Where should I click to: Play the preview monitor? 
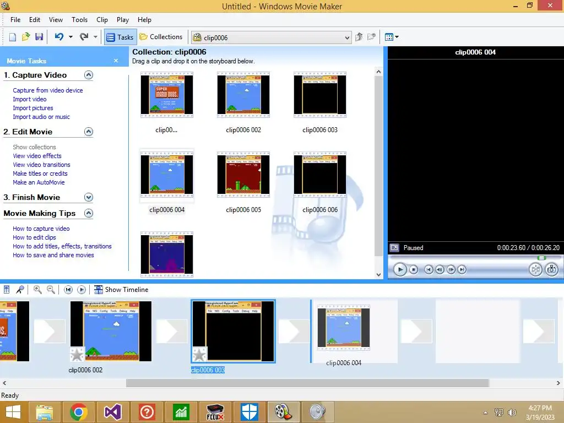pyautogui.click(x=400, y=269)
